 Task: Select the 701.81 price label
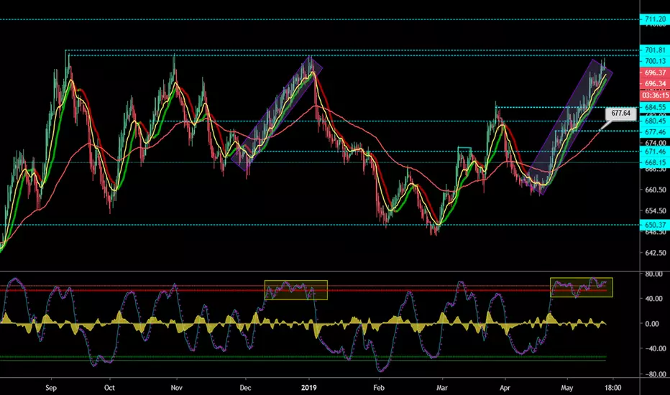coord(655,50)
